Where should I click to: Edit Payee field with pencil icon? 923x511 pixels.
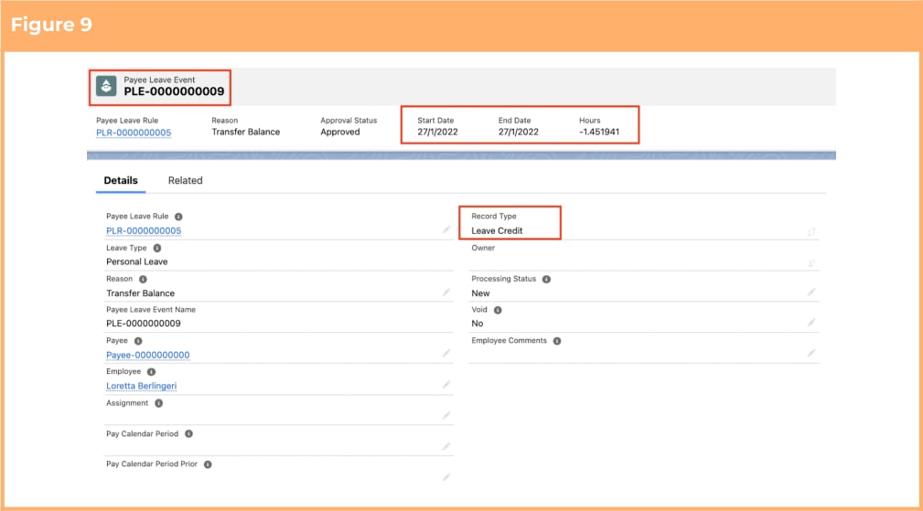pyautogui.click(x=446, y=354)
